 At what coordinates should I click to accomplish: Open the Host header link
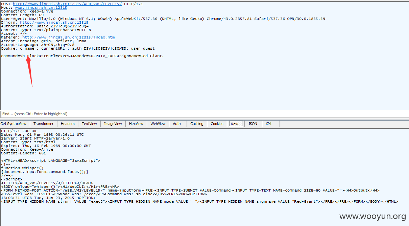pyautogui.click(x=41, y=7)
